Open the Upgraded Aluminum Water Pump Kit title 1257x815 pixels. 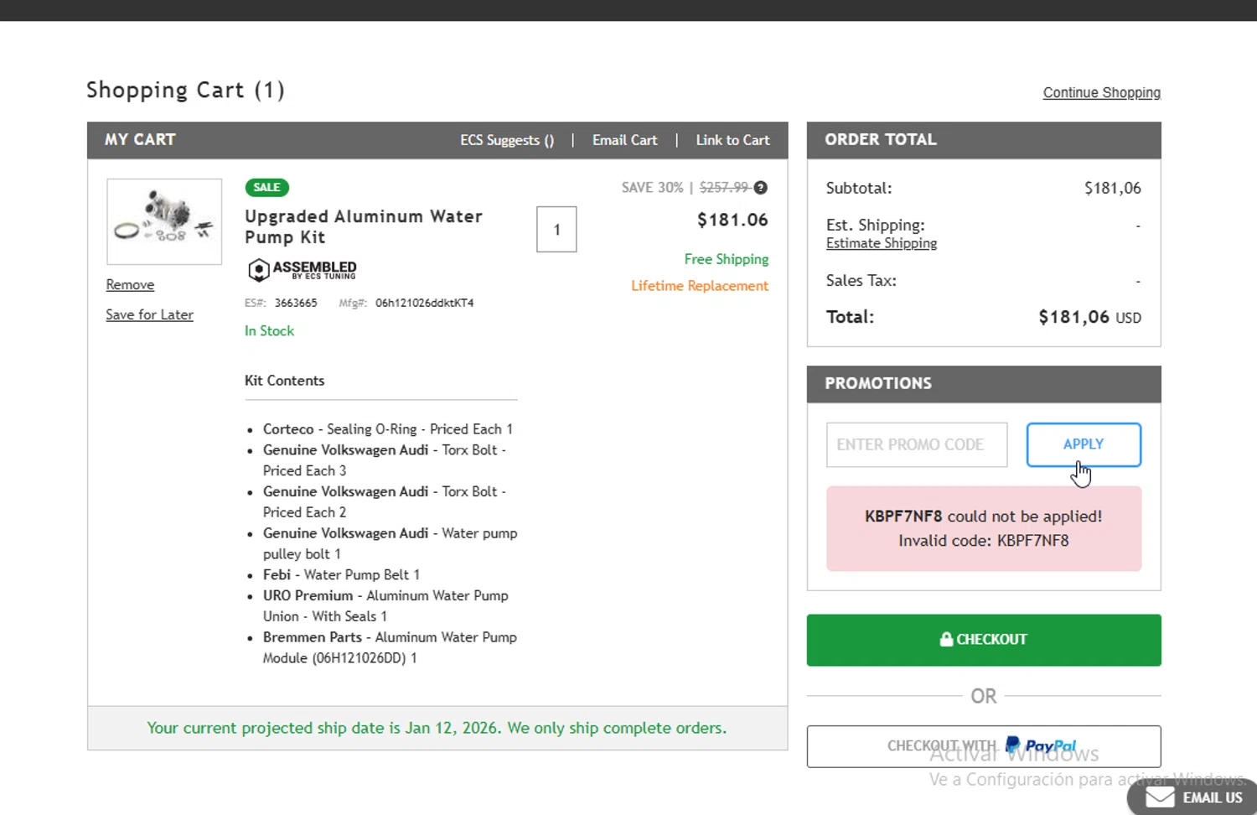click(x=363, y=226)
